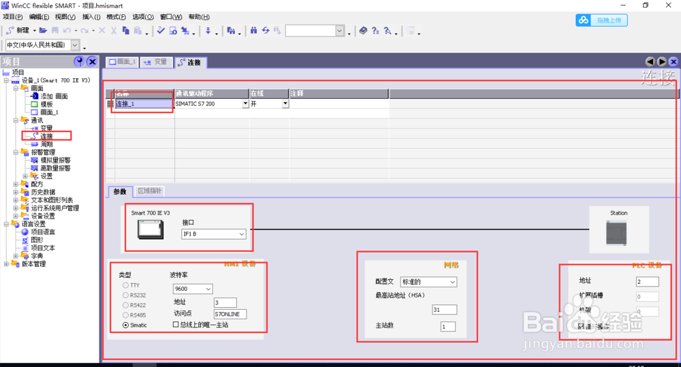Switch to the 区域指针 tab
Image resolution: width=681 pixels, height=367 pixels.
[150, 191]
